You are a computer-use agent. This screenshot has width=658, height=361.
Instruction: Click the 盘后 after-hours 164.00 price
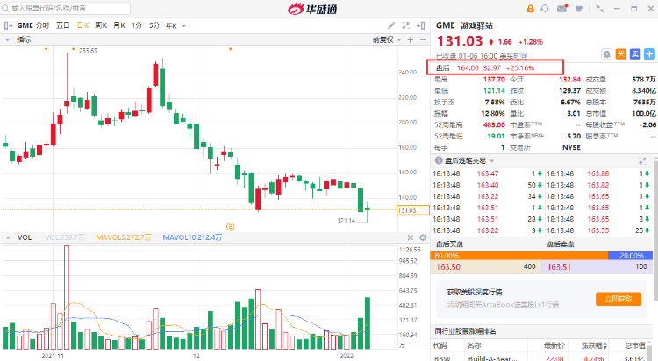coord(468,68)
